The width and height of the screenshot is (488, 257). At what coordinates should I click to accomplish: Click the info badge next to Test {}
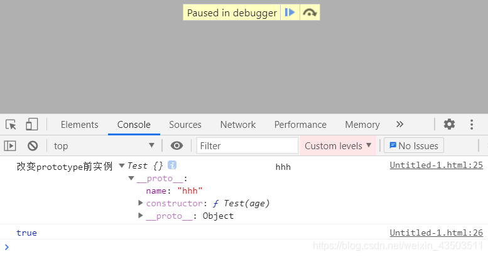[x=172, y=165]
